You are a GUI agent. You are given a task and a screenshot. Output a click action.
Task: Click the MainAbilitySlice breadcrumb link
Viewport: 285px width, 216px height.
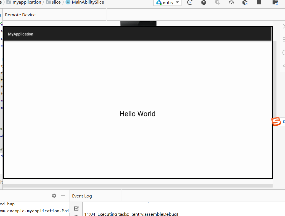[x=87, y=2]
